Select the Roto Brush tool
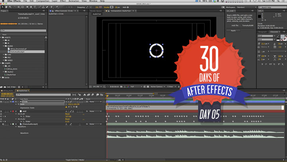 (x=52, y=7)
